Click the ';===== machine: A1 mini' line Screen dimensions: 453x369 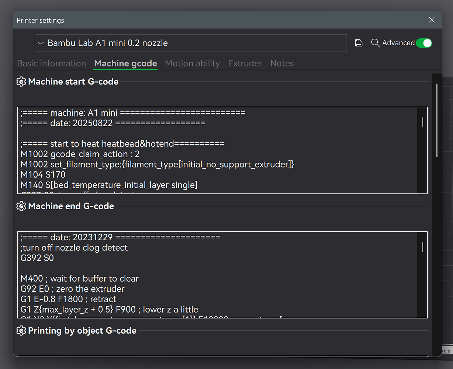point(133,113)
